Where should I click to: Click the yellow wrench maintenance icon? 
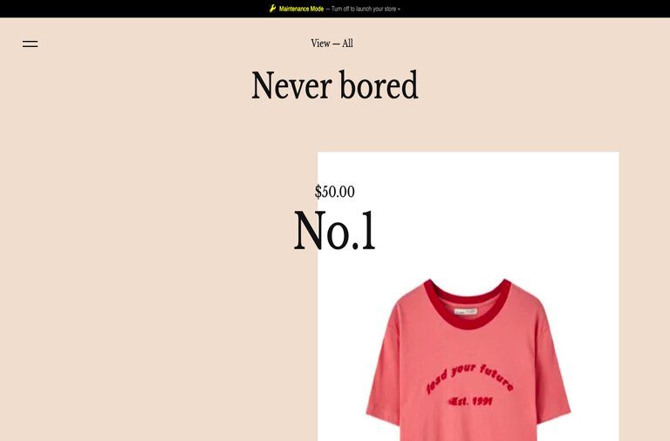[272, 9]
